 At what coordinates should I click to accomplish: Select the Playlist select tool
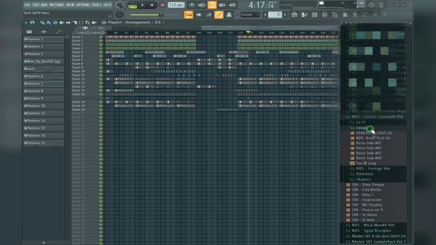81,22
